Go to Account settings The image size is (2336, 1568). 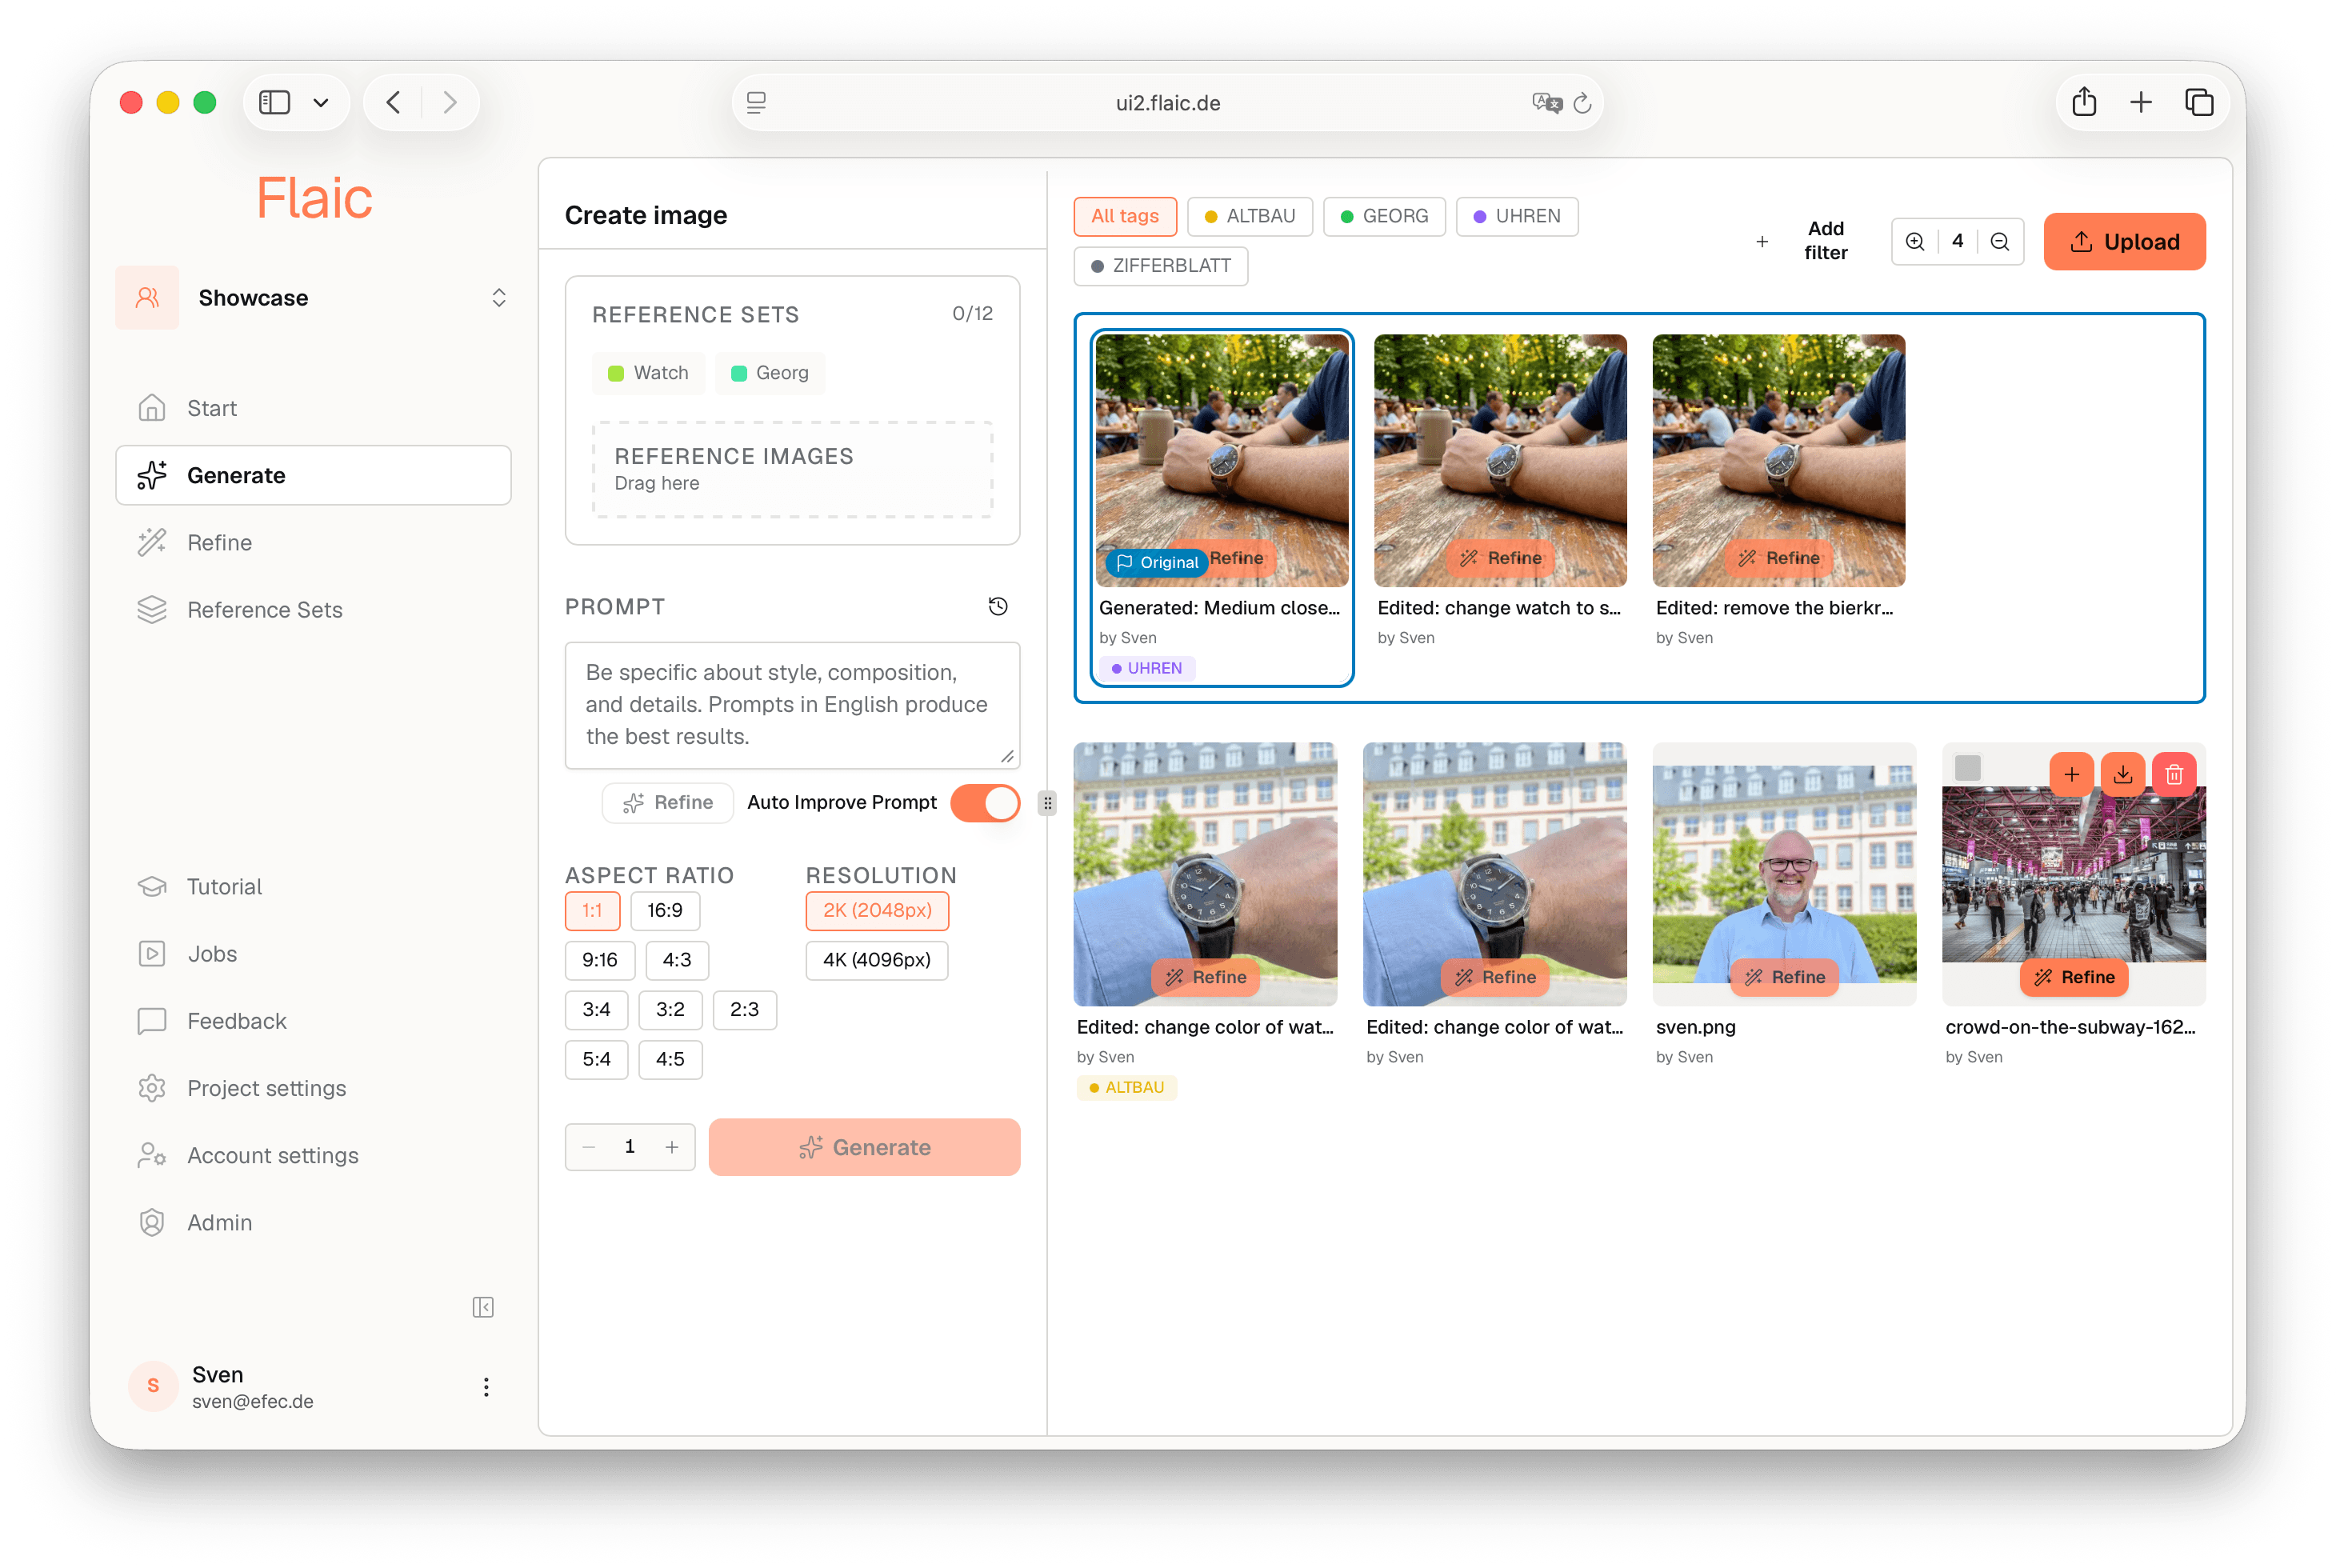(314, 1155)
